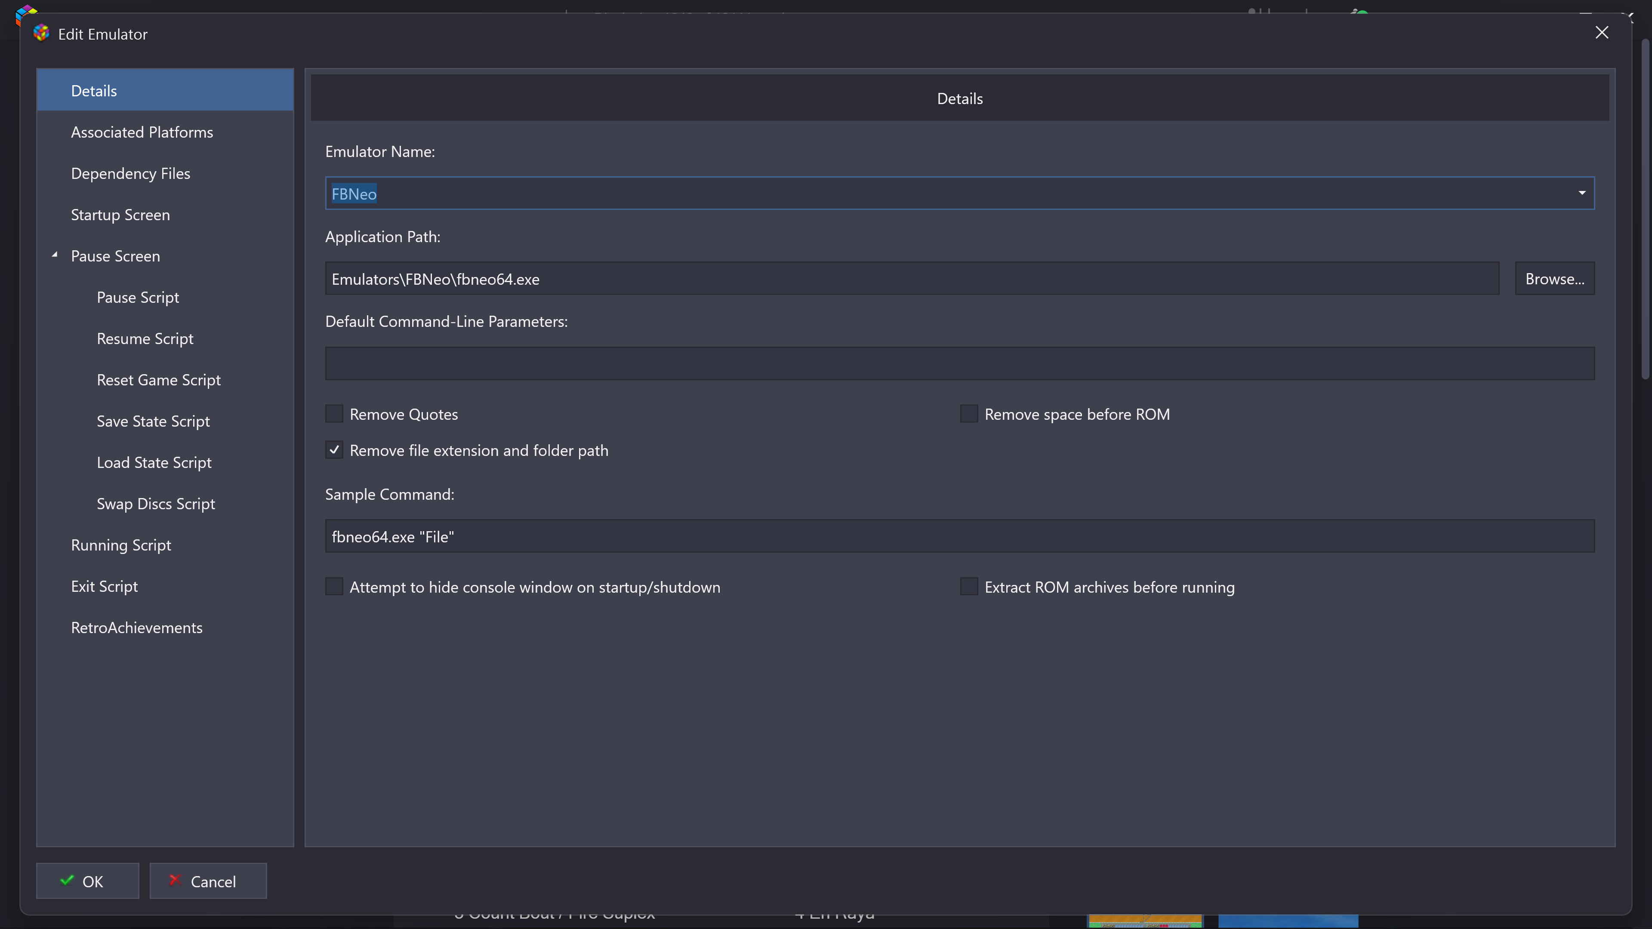Click the Default Command-Line Parameters field

tap(959, 363)
